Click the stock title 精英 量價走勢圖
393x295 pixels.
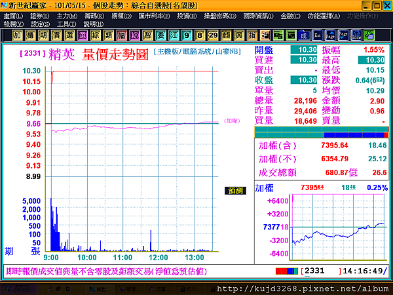tap(98, 54)
